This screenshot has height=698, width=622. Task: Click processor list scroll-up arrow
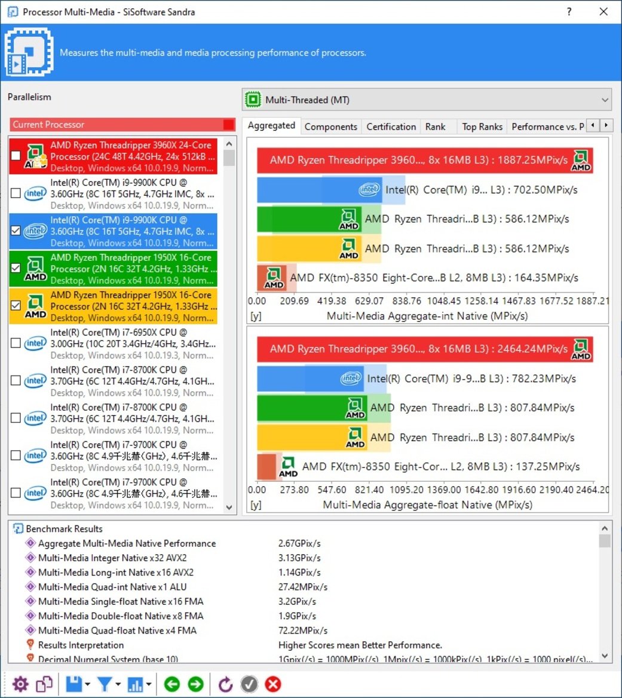pyautogui.click(x=229, y=144)
